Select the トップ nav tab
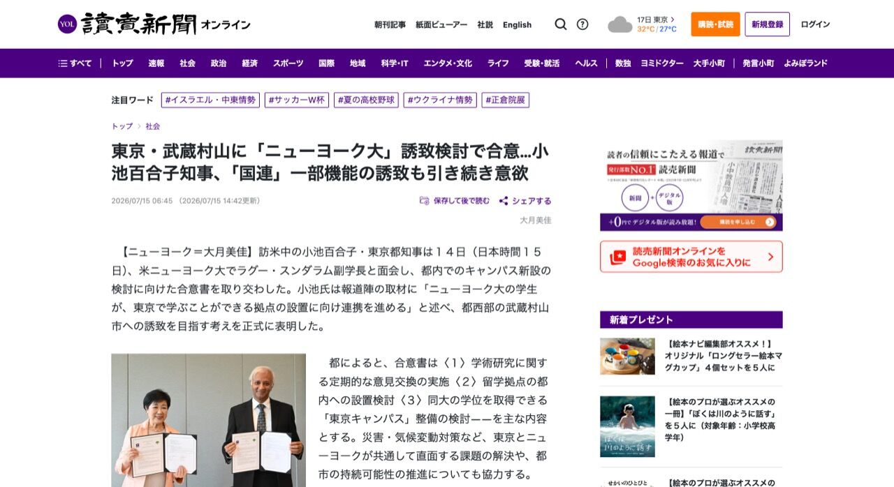Image resolution: width=894 pixels, height=487 pixels. click(123, 63)
